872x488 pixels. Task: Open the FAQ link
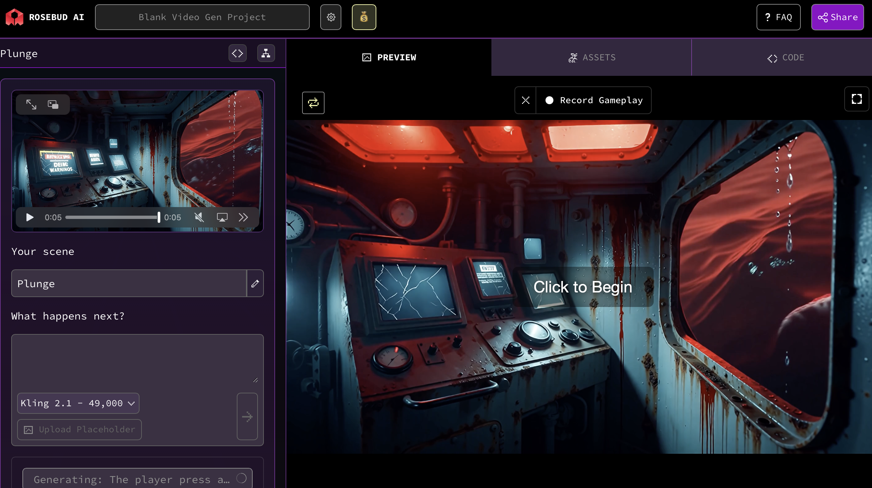778,17
